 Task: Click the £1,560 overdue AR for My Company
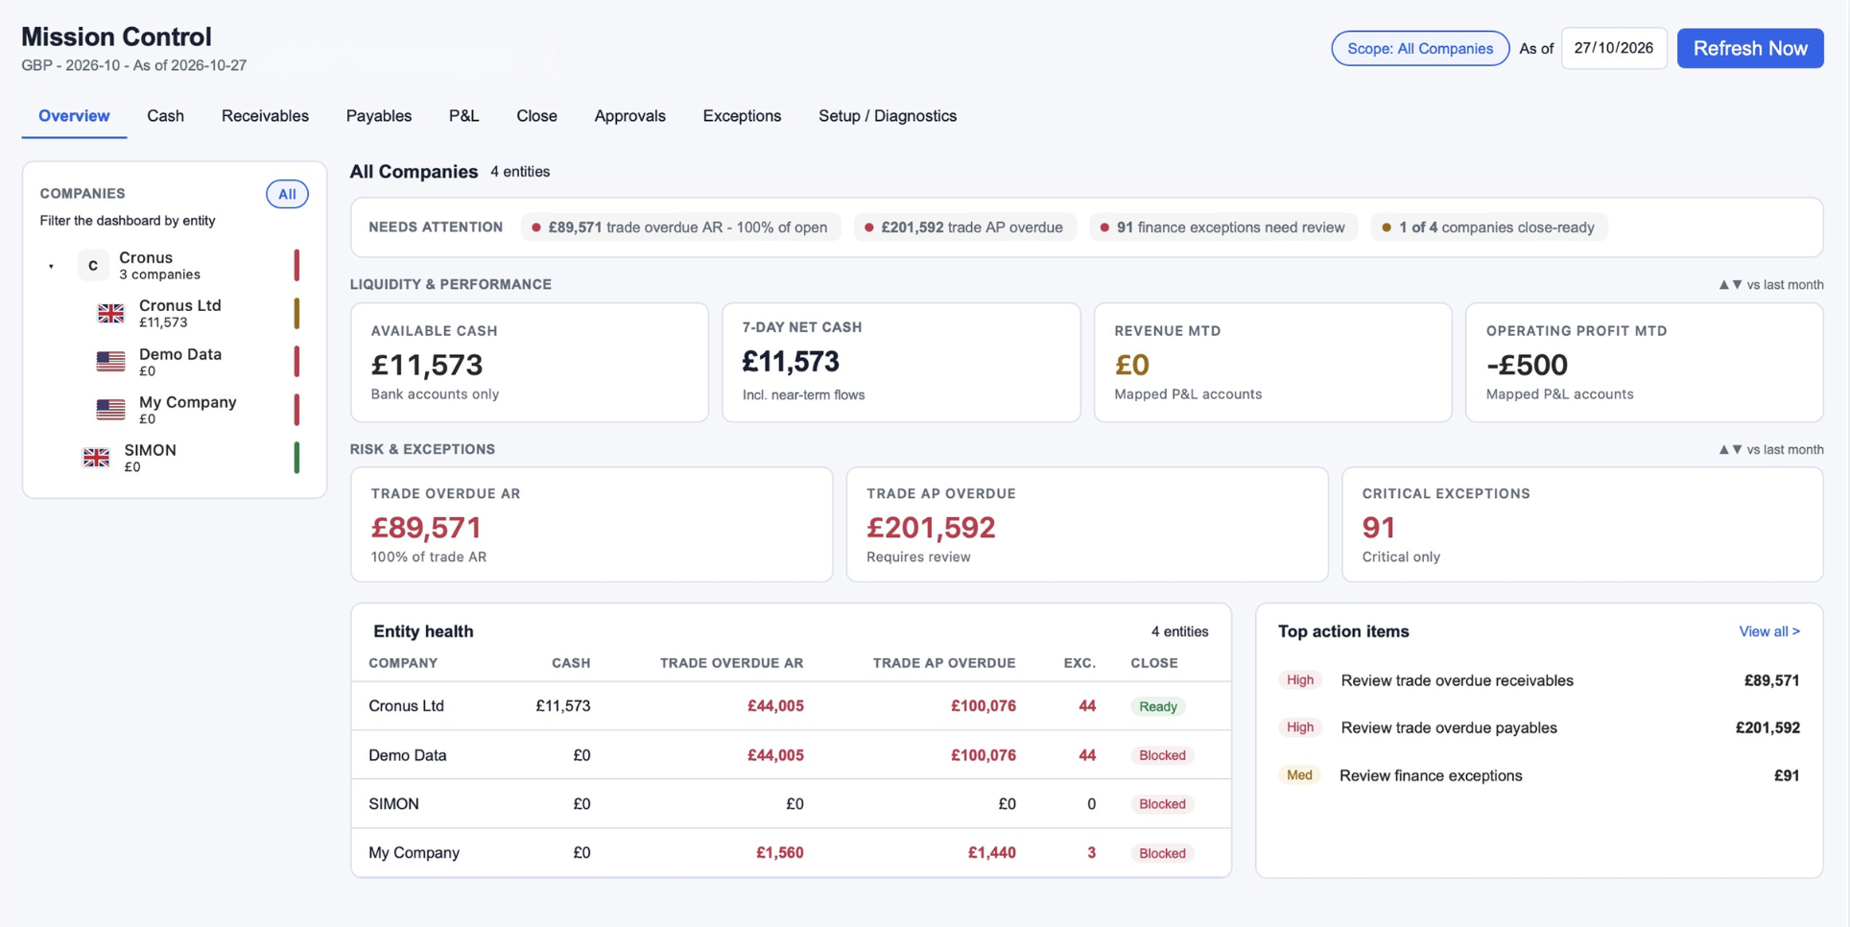pos(779,853)
